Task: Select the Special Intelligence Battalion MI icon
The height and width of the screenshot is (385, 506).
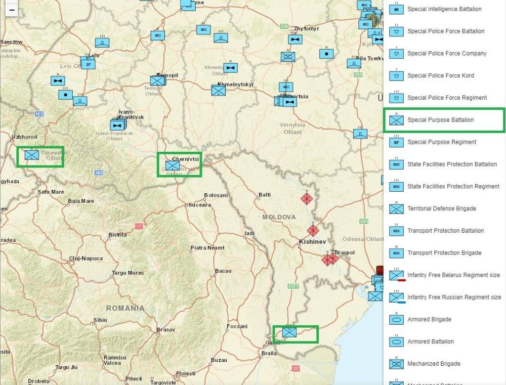Action: 396,9
